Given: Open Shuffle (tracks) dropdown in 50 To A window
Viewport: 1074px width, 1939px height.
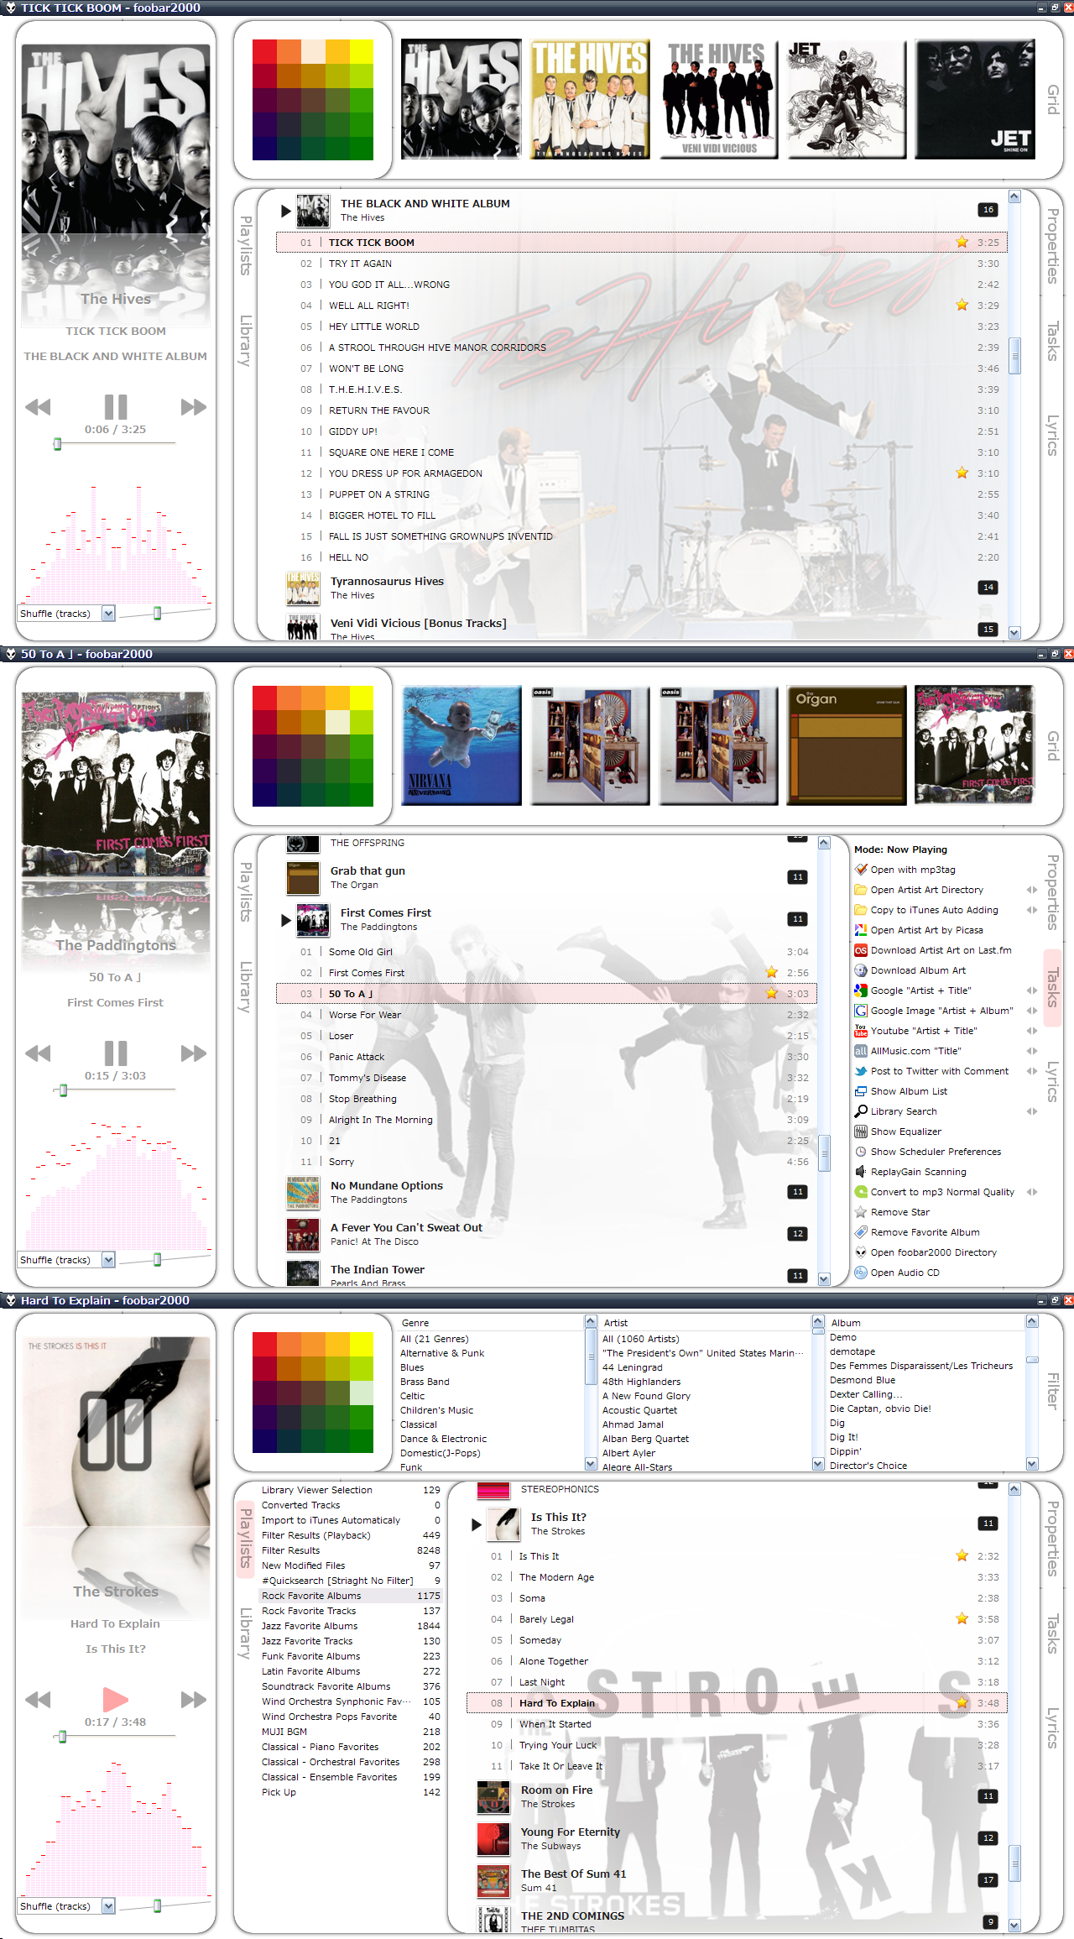Looking at the screenshot, I should point(108,1260).
